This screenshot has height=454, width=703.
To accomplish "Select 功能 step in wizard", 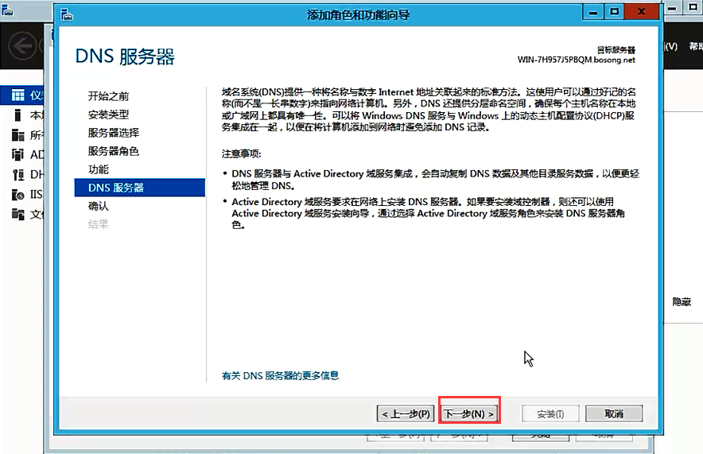I will (x=98, y=169).
